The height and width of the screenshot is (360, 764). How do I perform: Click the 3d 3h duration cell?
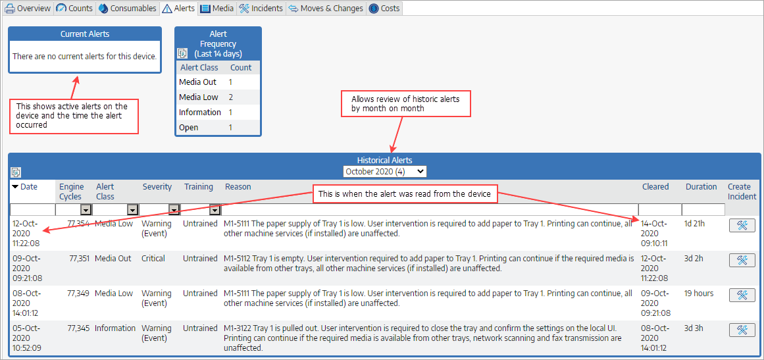pos(694,328)
